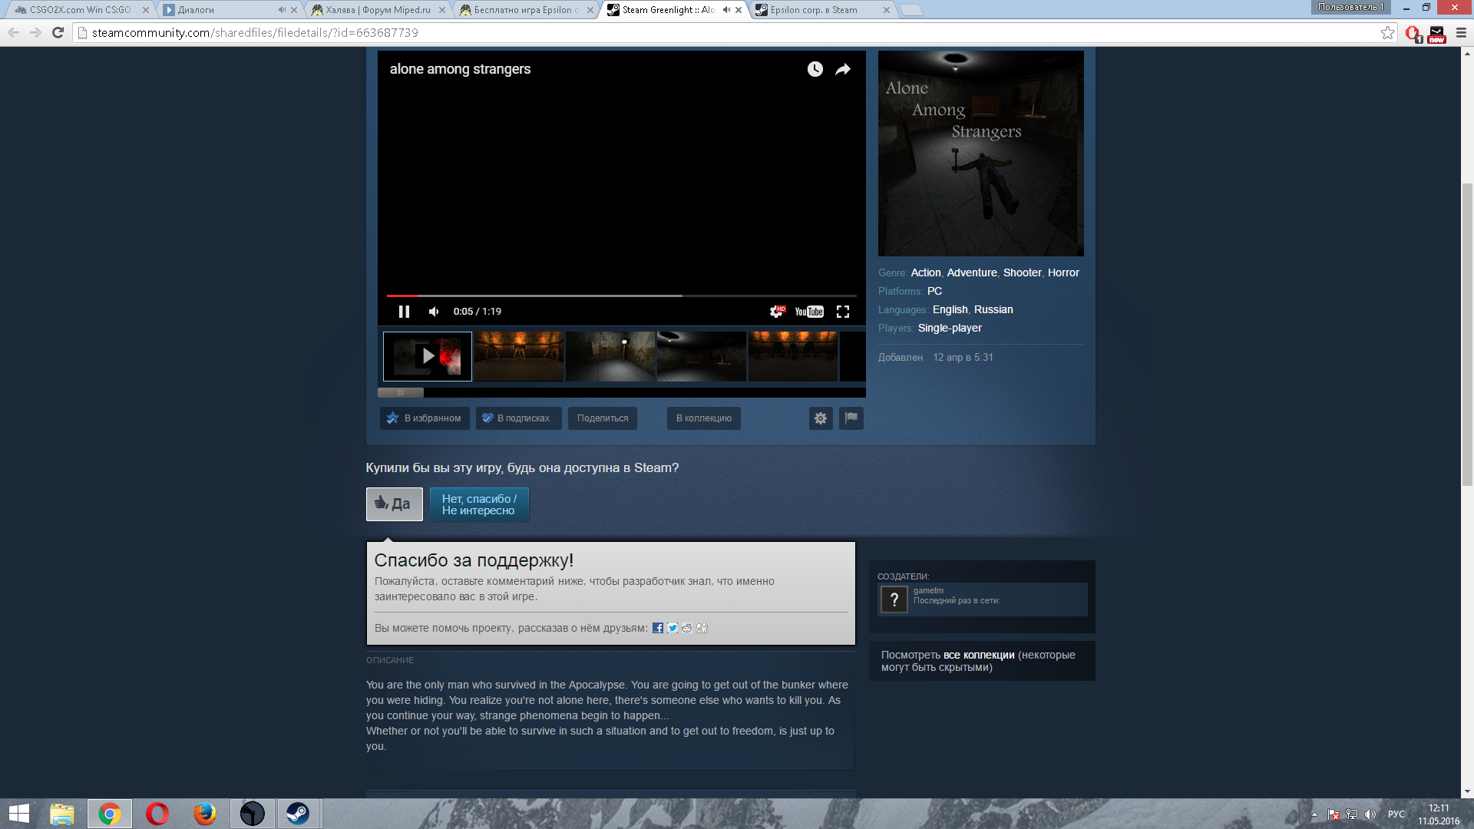Click the mail extension icon in toolbar
This screenshot has height=829, width=1474.
[x=1437, y=33]
